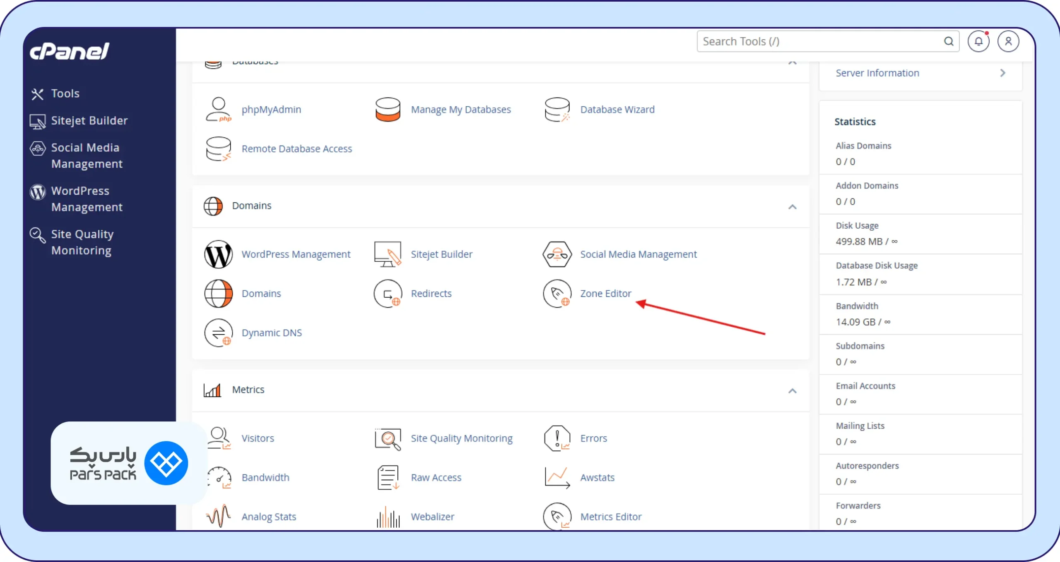Open the Awstats chart icon
Screen dimensions: 1060x562
557,478
